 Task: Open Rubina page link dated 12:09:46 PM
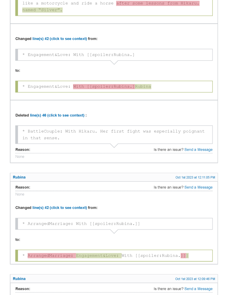(19, 279)
